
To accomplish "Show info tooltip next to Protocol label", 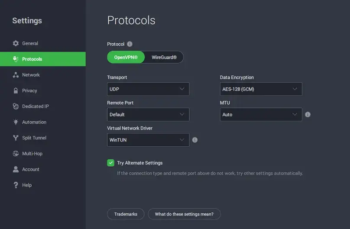I will 130,44.
